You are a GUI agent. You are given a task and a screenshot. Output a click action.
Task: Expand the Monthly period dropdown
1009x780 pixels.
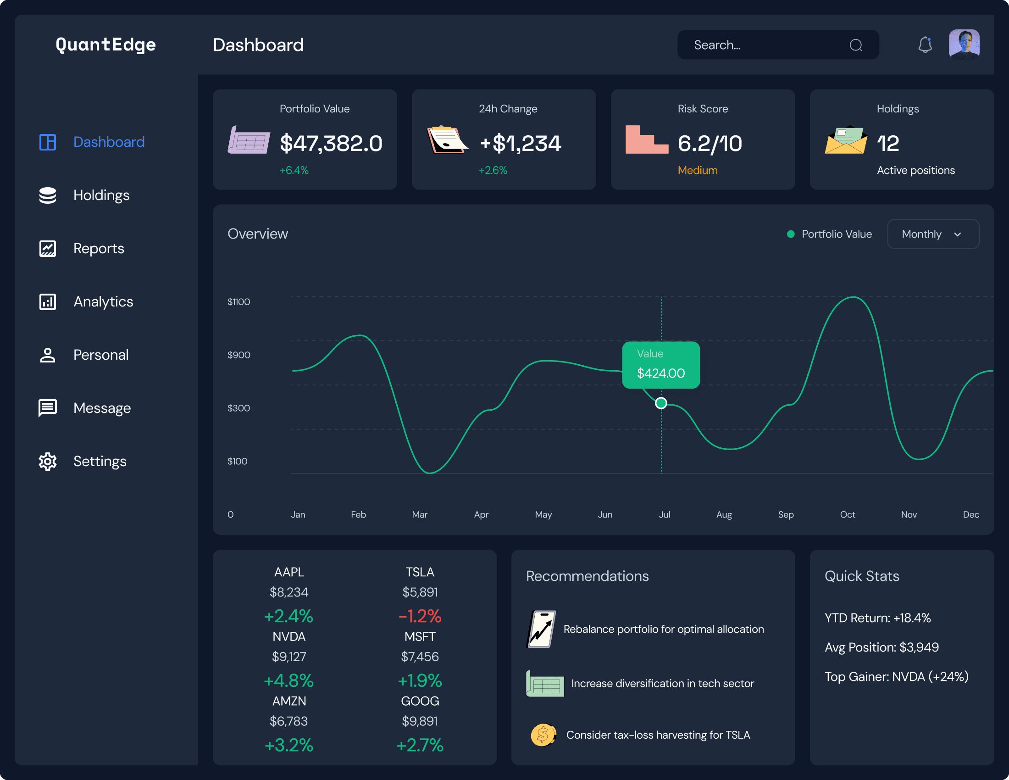[x=933, y=234]
